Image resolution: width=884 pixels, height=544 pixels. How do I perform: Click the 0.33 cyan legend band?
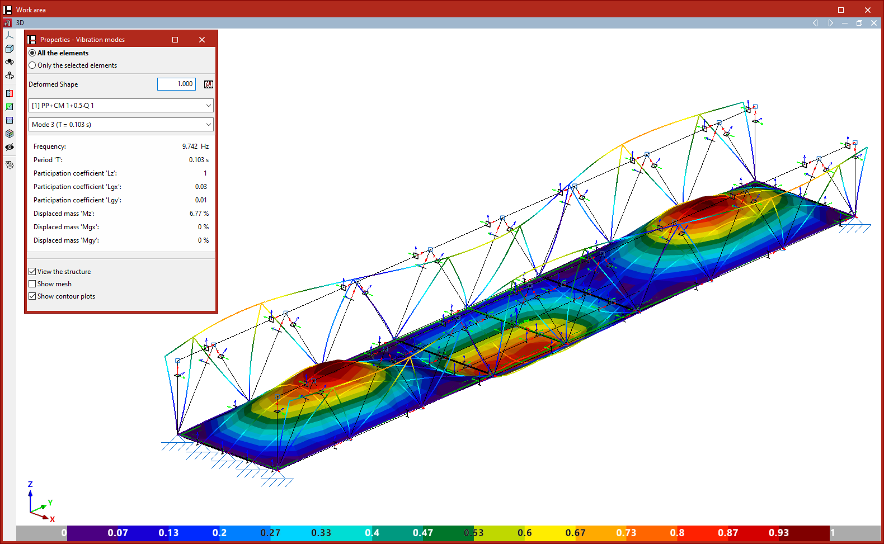coord(296,533)
